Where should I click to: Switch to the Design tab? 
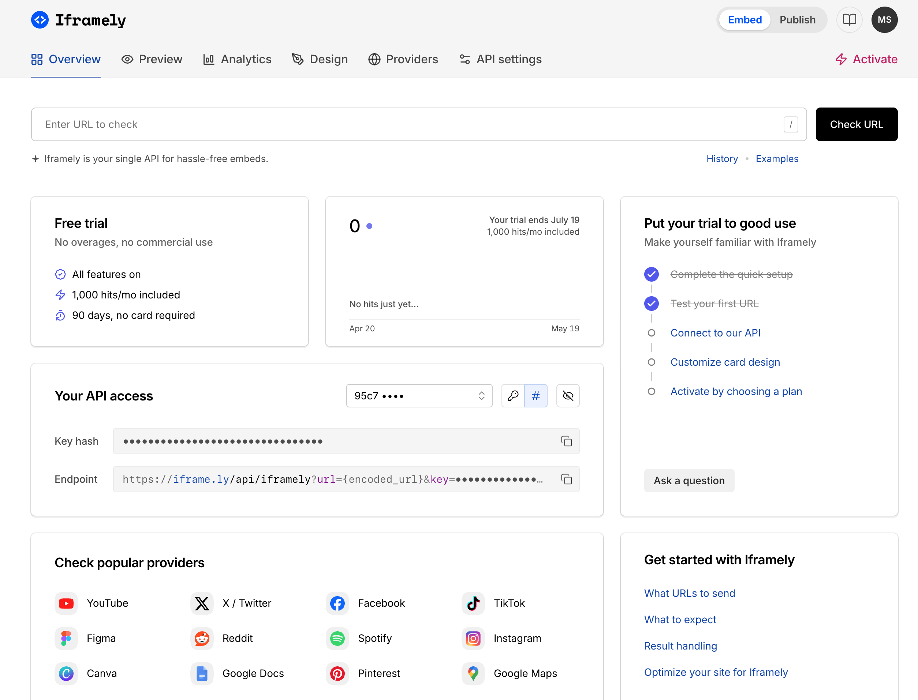tap(320, 59)
